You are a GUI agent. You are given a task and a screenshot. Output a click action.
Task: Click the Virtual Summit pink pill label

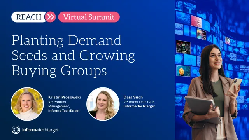89,17
